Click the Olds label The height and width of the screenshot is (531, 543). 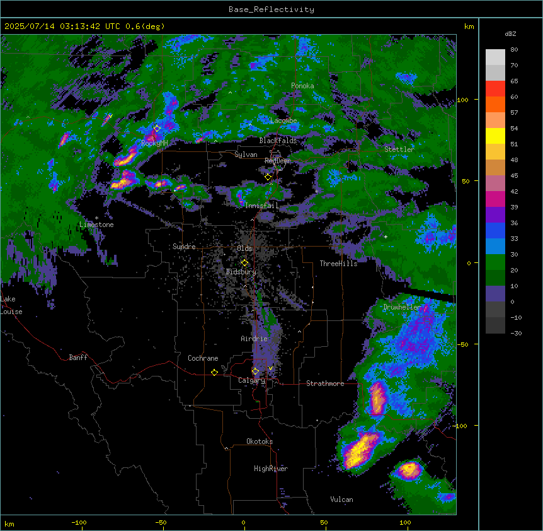pos(244,248)
